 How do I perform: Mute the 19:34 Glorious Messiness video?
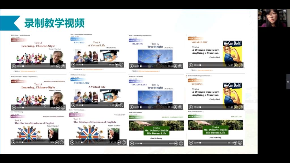pos(57,142)
